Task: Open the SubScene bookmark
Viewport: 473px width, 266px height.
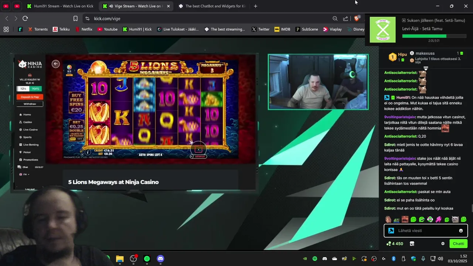Action: click(x=306, y=29)
